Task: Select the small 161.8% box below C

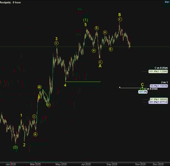Action: [143, 92]
